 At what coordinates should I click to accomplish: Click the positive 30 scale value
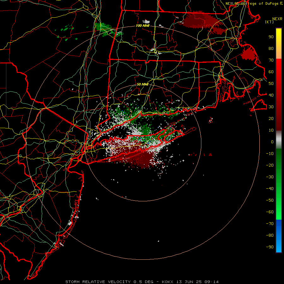pyautogui.click(x=271, y=107)
